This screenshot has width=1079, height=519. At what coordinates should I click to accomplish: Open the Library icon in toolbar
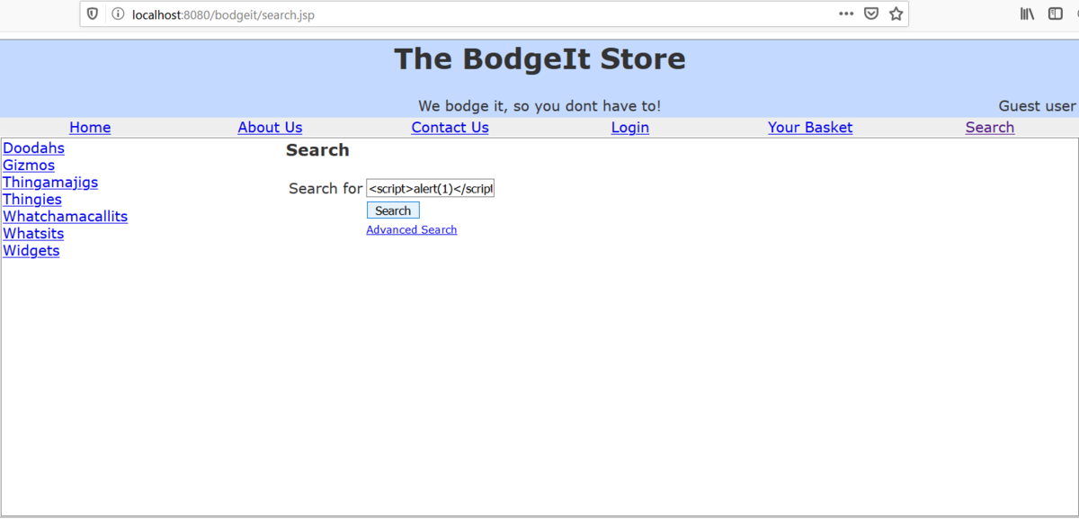point(1028,13)
